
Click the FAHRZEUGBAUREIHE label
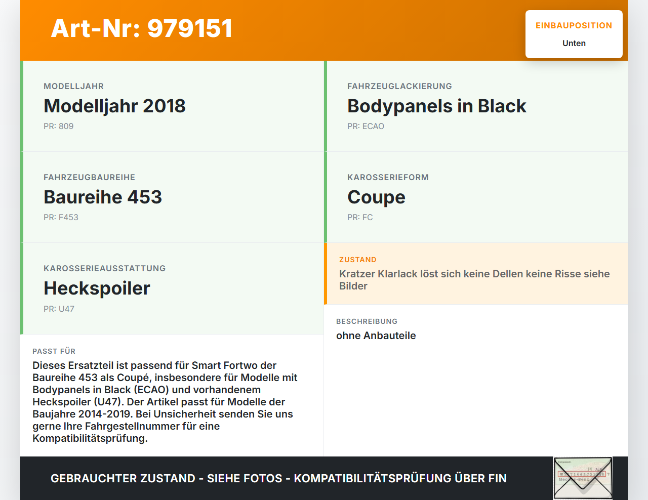point(89,178)
